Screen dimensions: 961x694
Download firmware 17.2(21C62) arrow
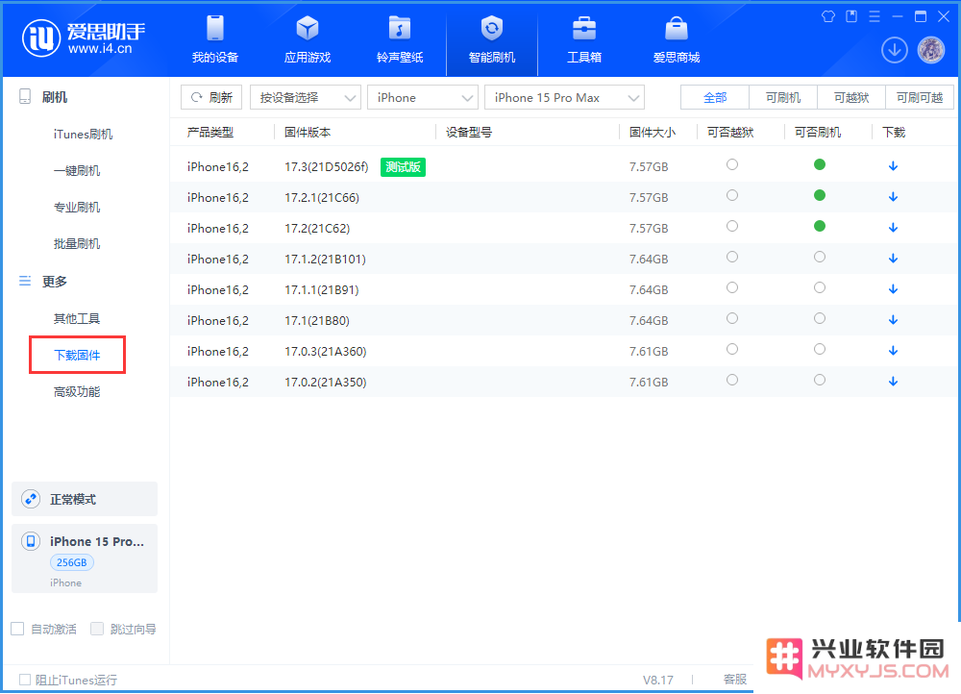(x=893, y=228)
